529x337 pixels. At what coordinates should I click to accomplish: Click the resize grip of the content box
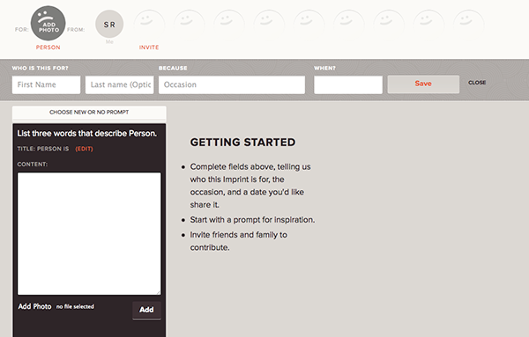[x=158, y=292]
